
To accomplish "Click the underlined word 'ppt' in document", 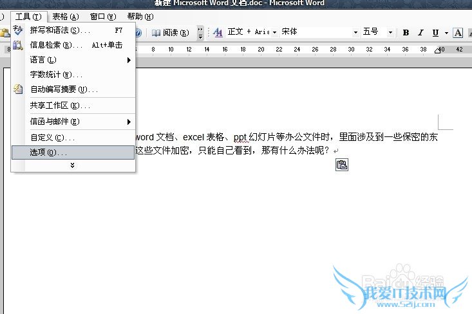I will 240,137.
